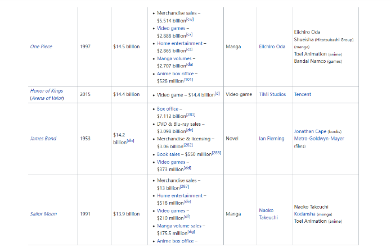Open the Manga volume sales link

[179, 226]
